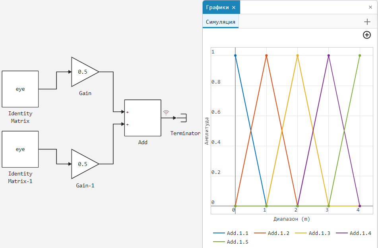378x248 pixels.
Task: Click the lower plus input port of Add
Action: click(127, 124)
